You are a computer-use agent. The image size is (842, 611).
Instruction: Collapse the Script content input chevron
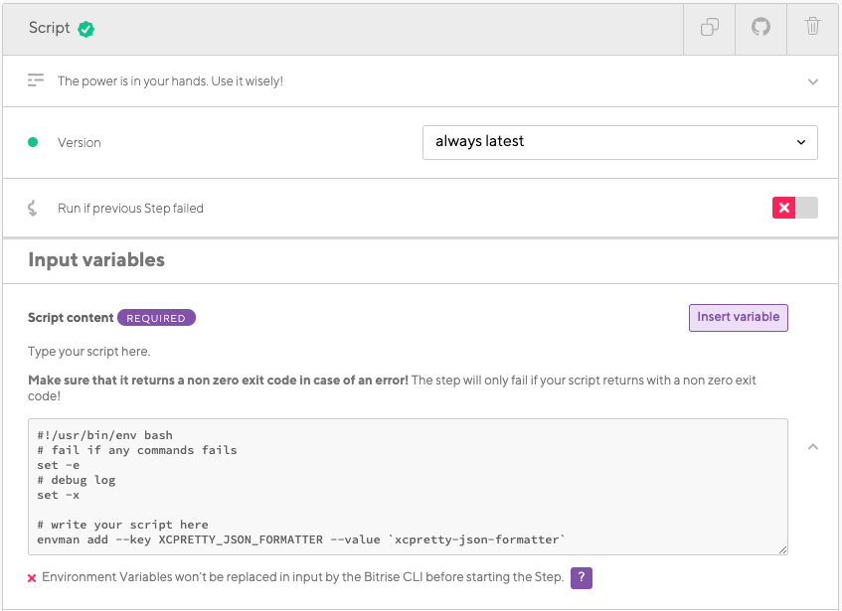tap(813, 447)
